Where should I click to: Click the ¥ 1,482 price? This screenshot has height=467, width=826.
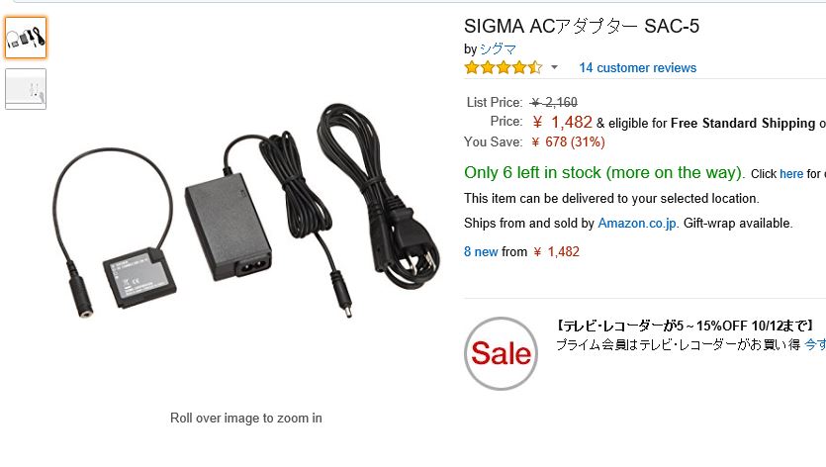pyautogui.click(x=562, y=123)
